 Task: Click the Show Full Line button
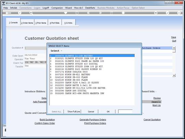tap(74, 112)
